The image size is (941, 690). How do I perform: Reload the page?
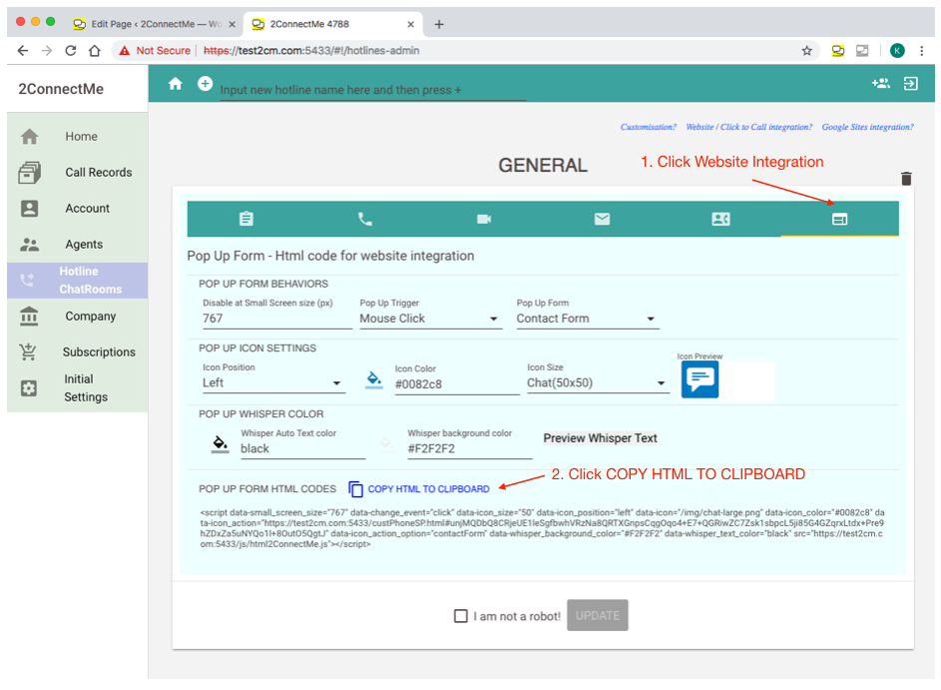tap(71, 51)
